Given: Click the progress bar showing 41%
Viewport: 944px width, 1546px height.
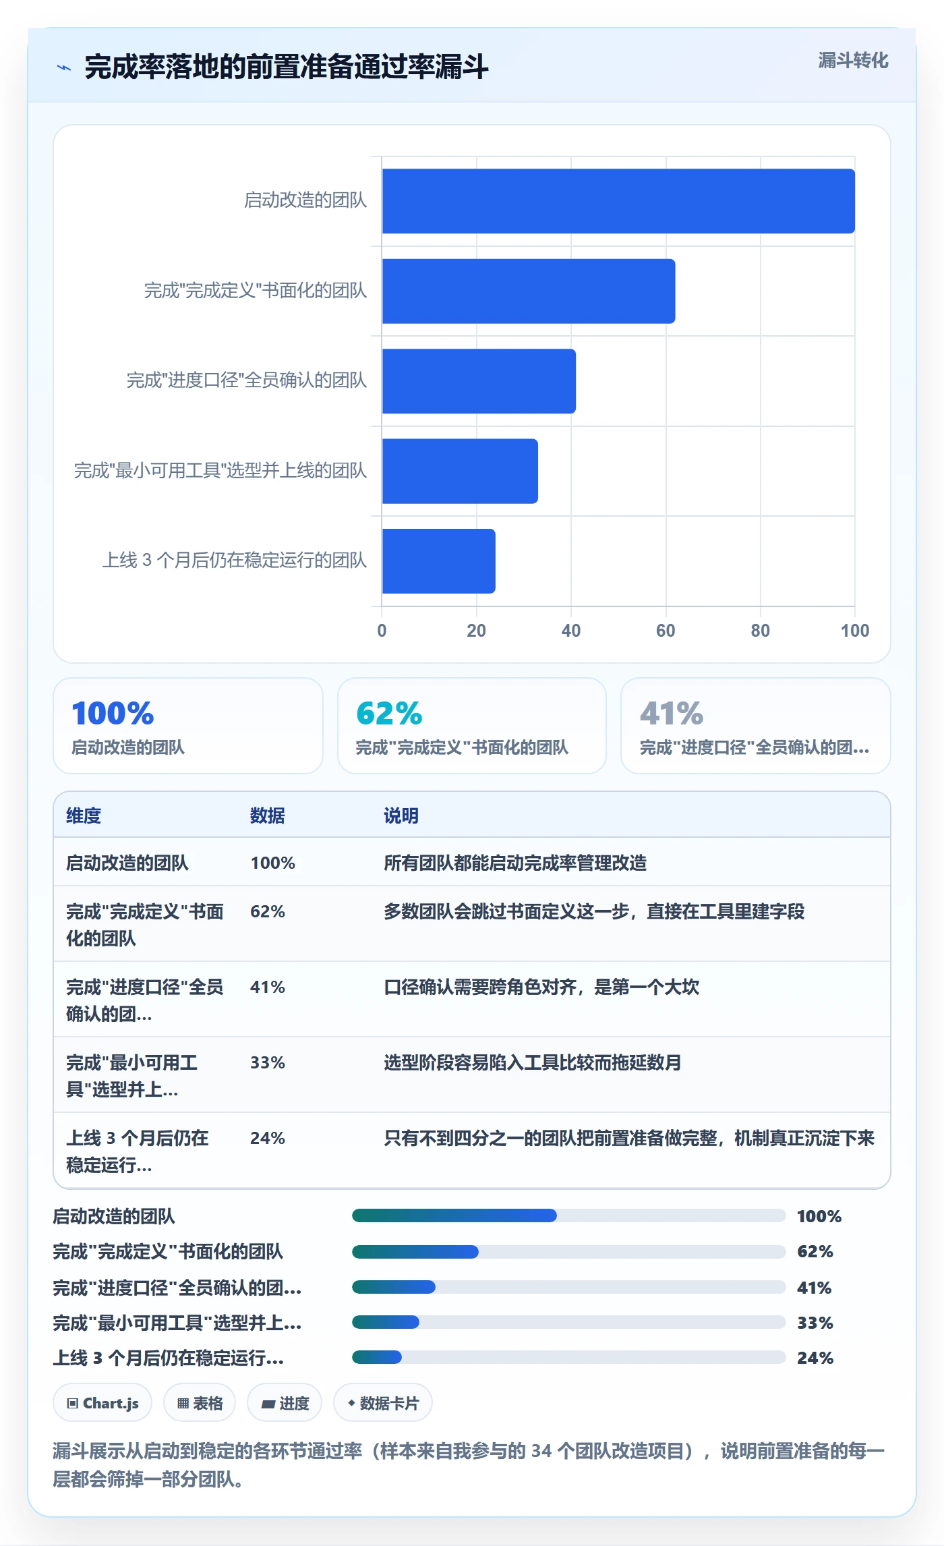Looking at the screenshot, I should pos(568,1287).
